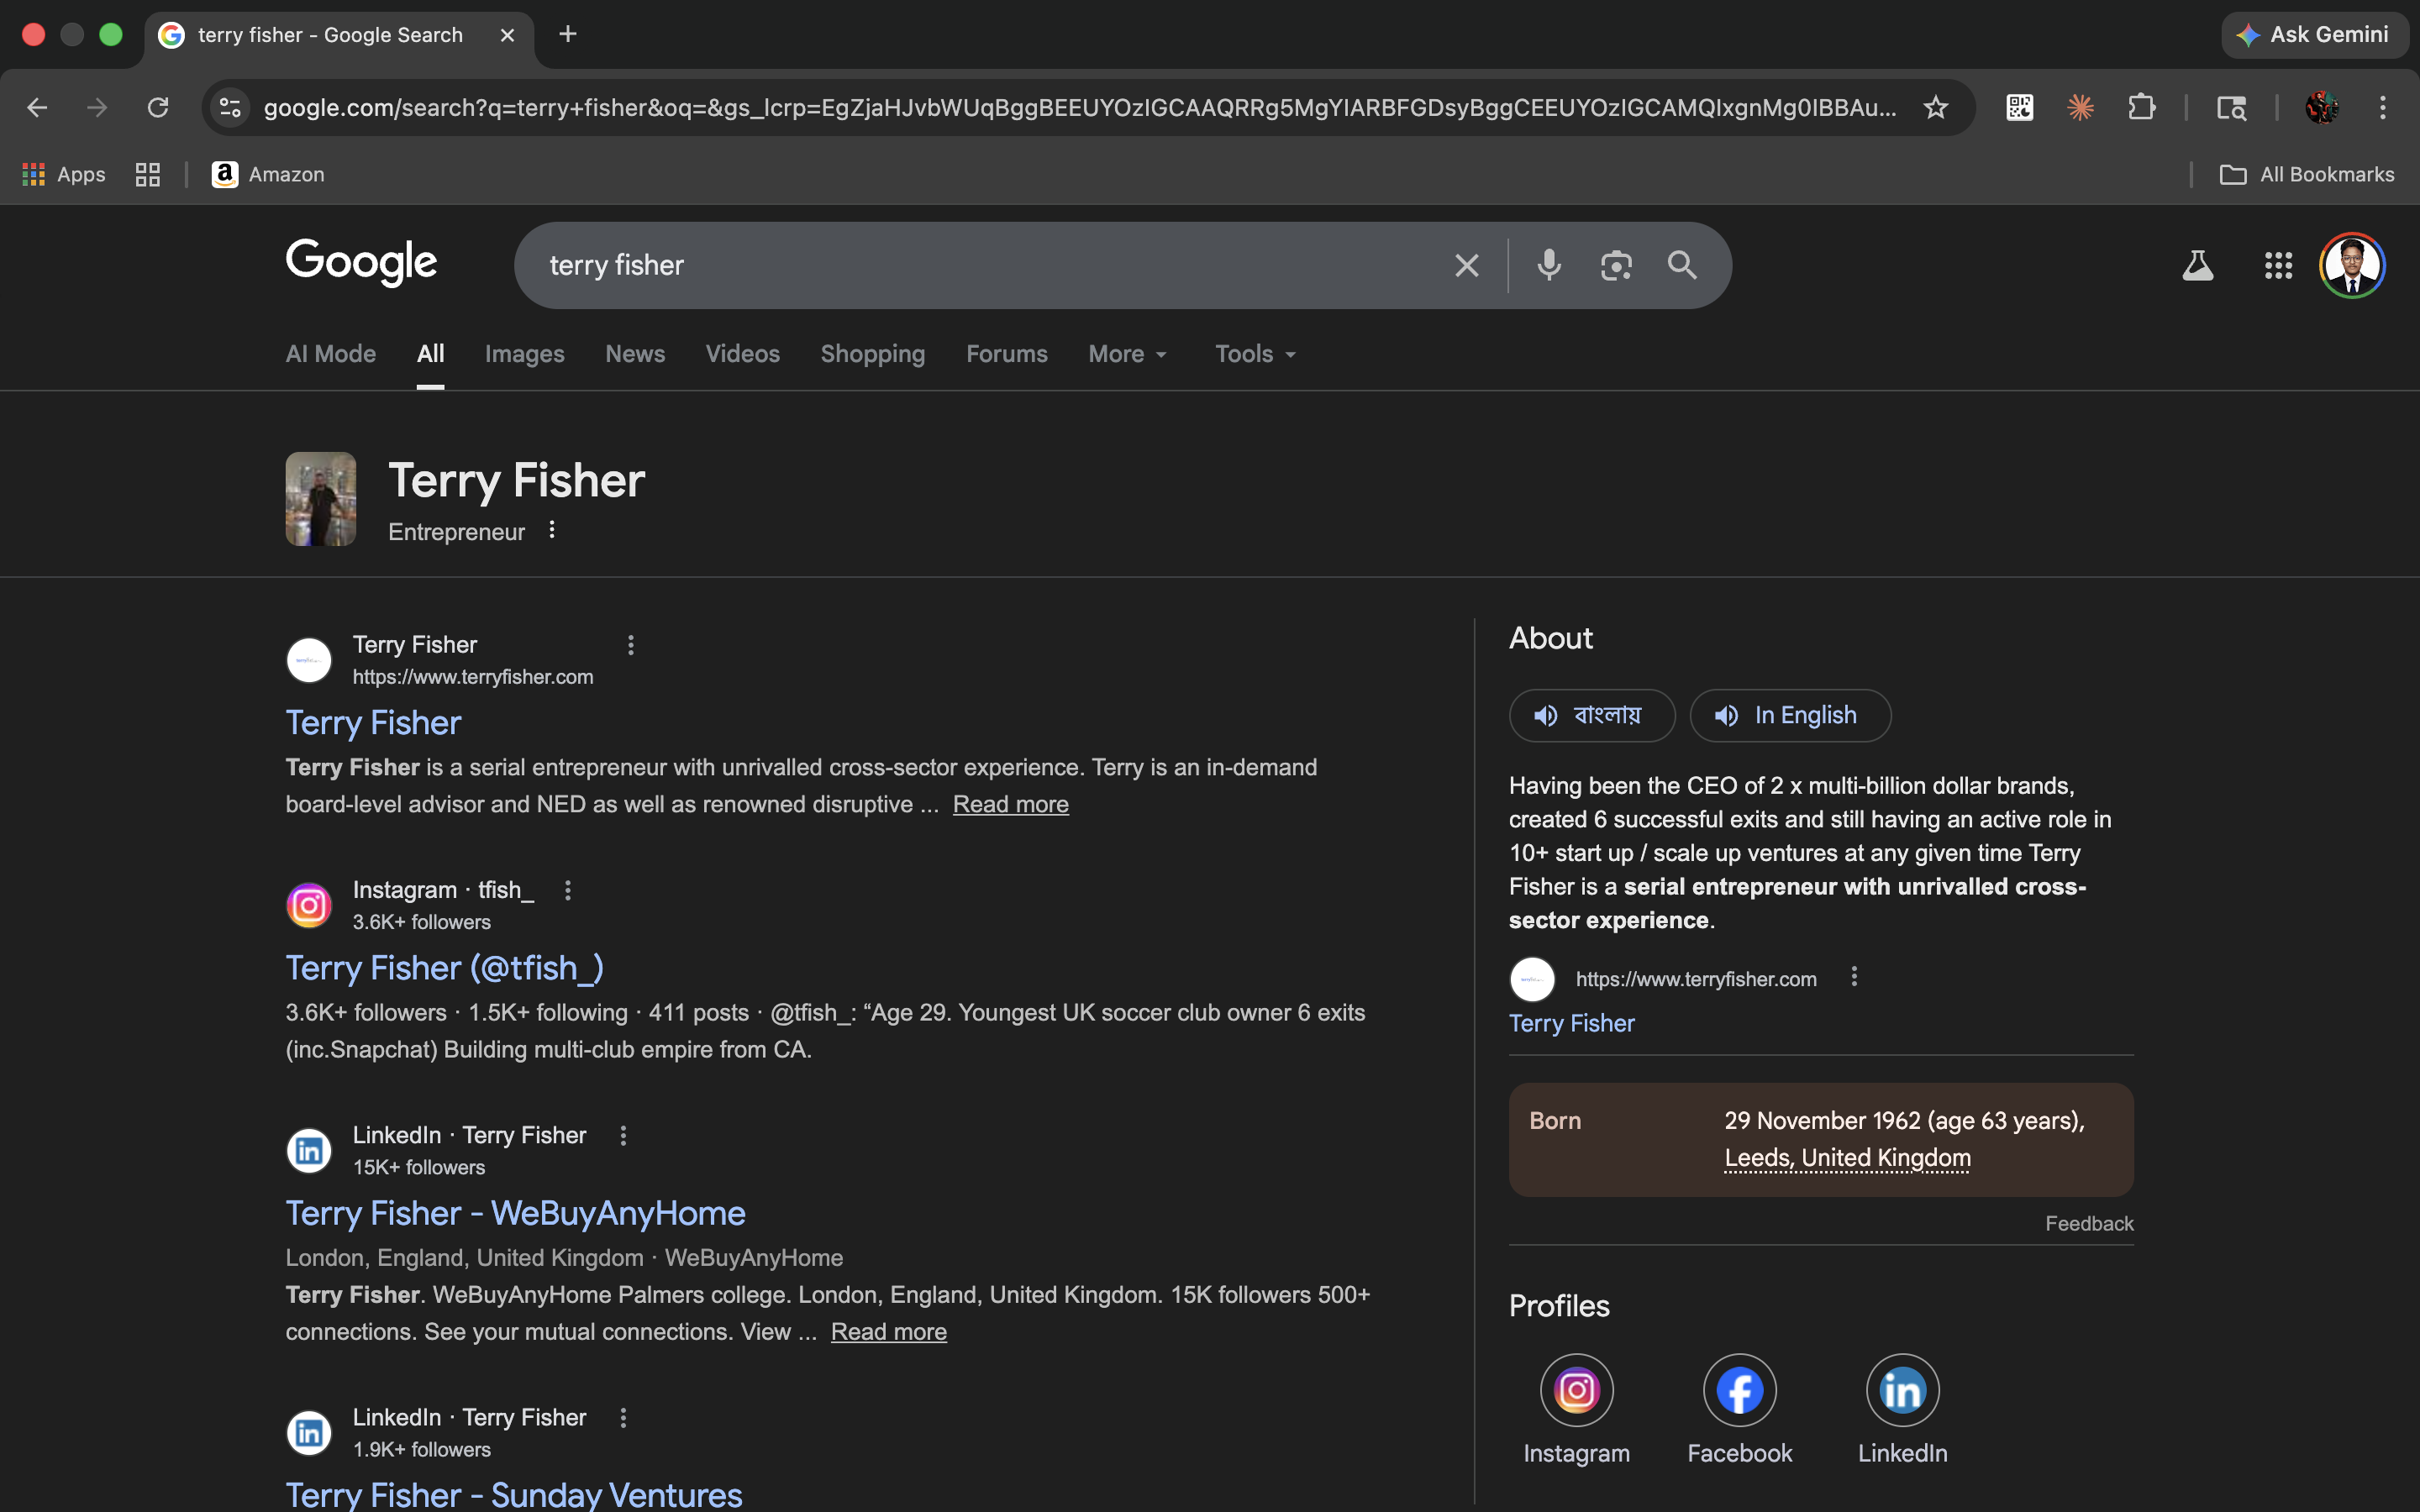Open Search Labs via the flask icon
Image resolution: width=2420 pixels, height=1512 pixels.
pyautogui.click(x=2197, y=265)
